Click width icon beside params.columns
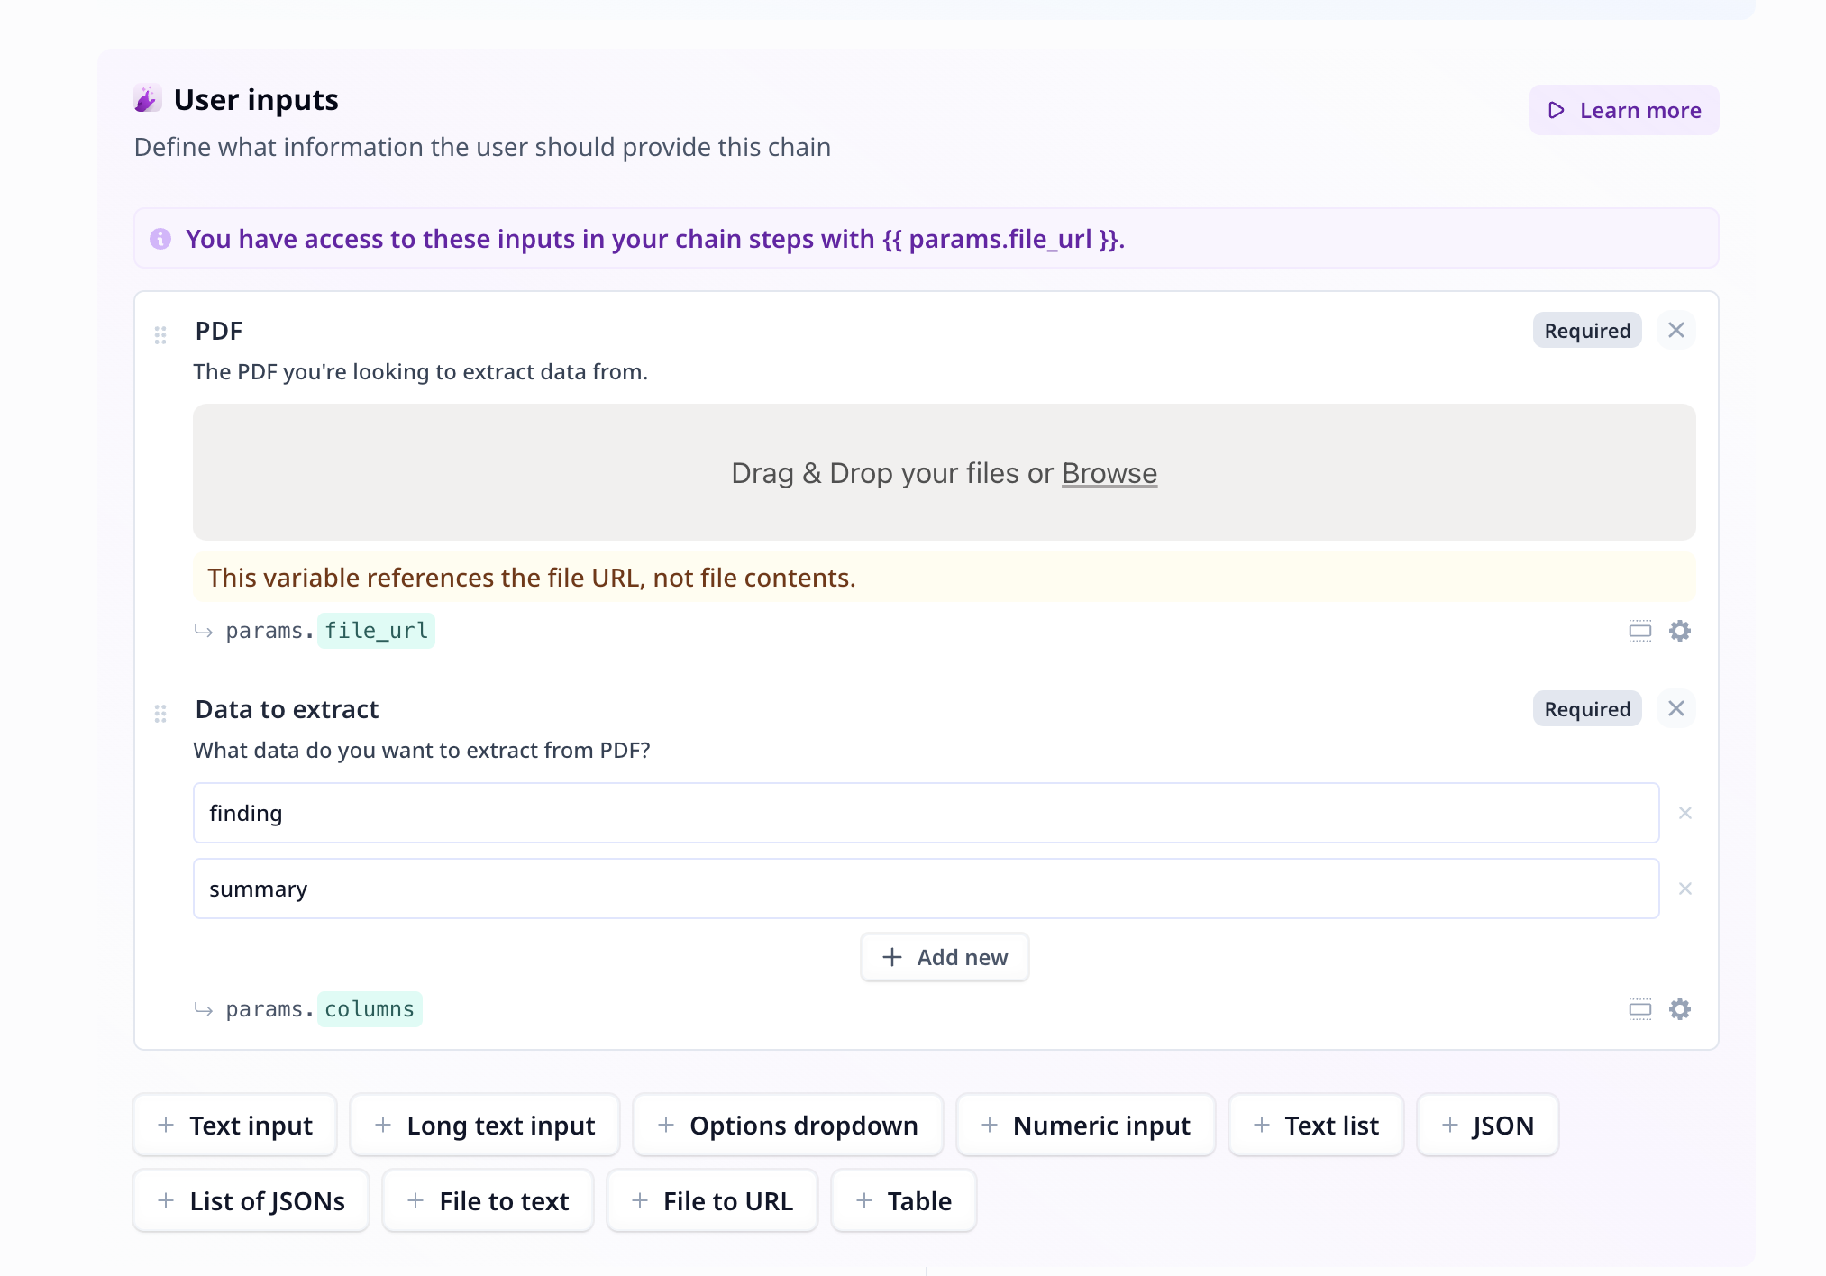Viewport: 1826px width, 1276px height. [x=1640, y=1009]
